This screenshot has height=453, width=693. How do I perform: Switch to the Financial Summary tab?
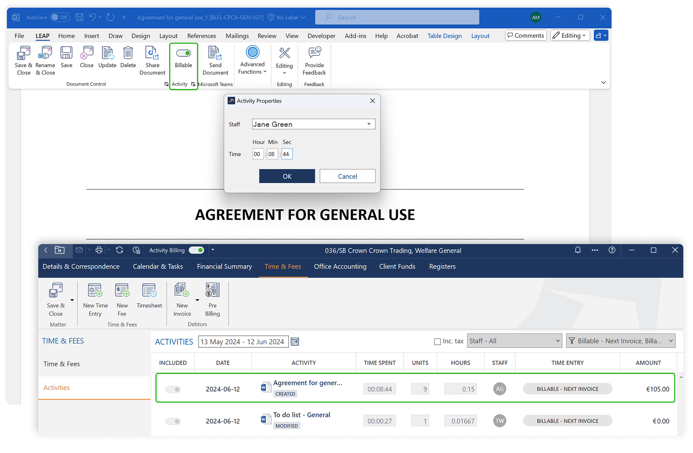(224, 267)
